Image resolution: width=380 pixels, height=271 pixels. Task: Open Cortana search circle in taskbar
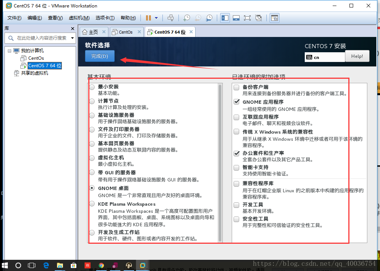pyautogui.click(x=18, y=265)
